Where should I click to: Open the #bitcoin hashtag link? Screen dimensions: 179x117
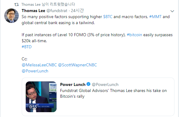tap(135, 35)
